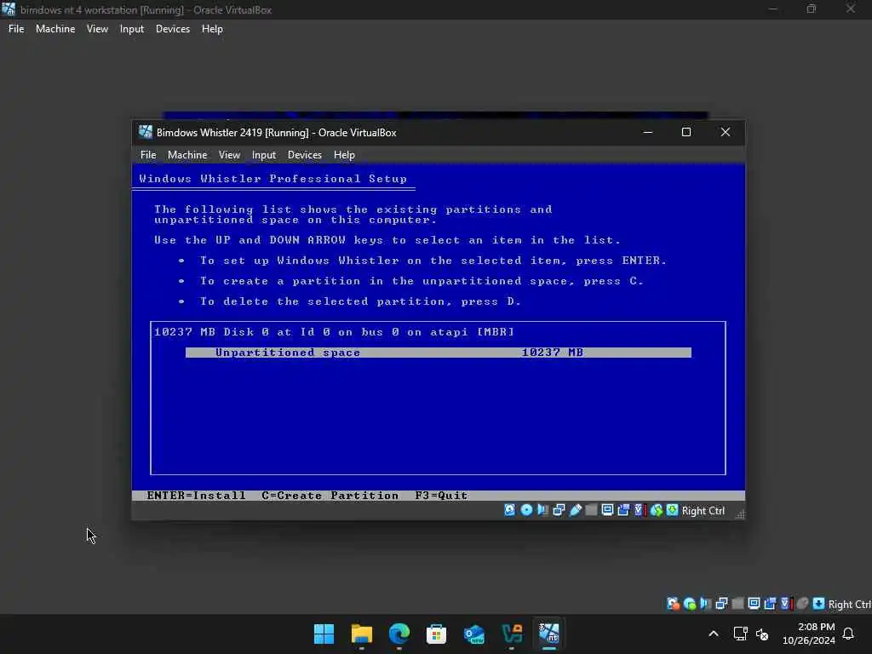Image resolution: width=872 pixels, height=654 pixels.
Task: Open the Windows Start menu
Action: (324, 634)
